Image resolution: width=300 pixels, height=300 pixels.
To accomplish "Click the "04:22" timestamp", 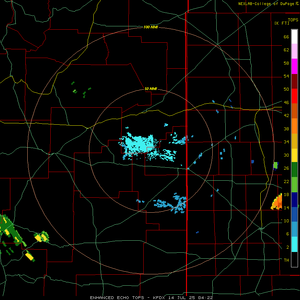I will click(206, 298).
